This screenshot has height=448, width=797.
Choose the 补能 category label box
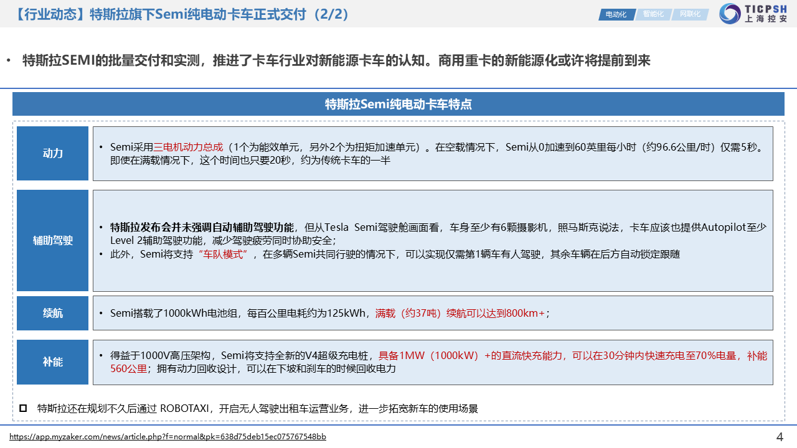[x=53, y=362]
